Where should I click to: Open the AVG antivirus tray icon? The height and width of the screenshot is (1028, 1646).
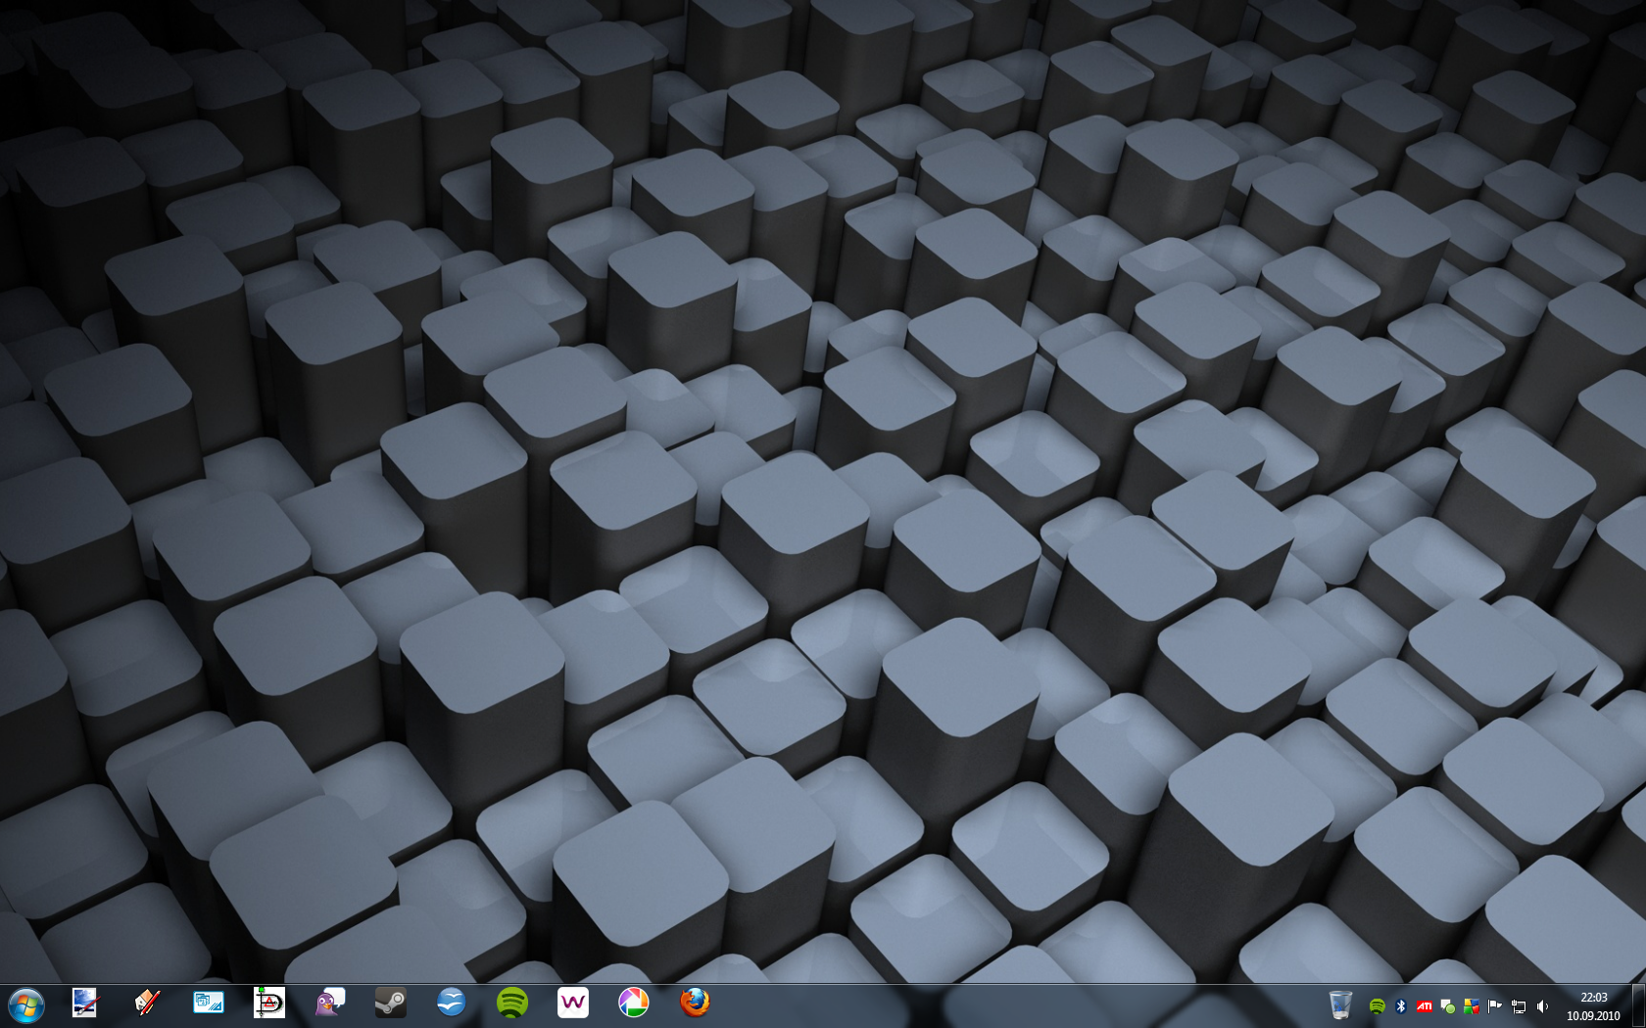coord(1471,1006)
